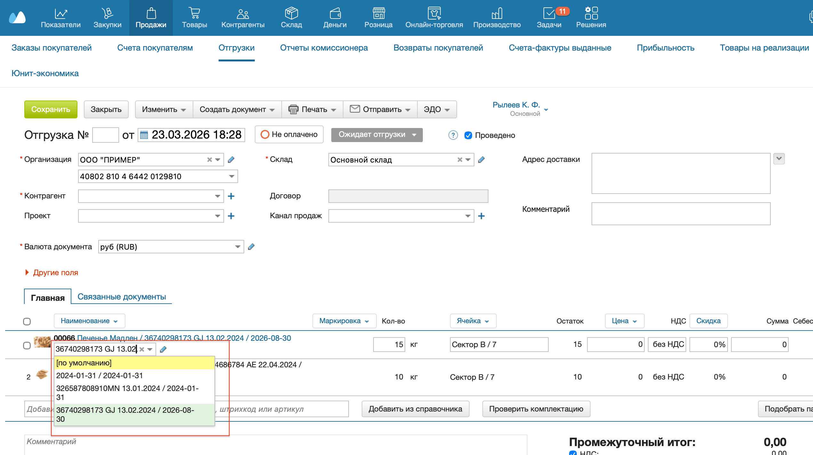Add a new Канал продаж with the plus icon
The width and height of the screenshot is (813, 455).
481,216
